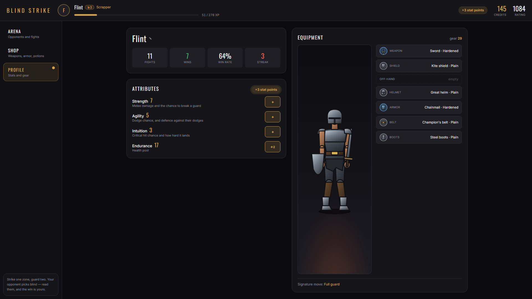Click the Agility attribute label
This screenshot has width=532, height=299.
tap(138, 116)
